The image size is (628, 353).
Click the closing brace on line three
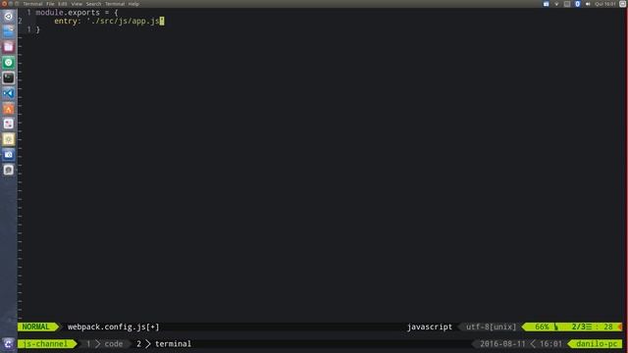click(x=38, y=29)
